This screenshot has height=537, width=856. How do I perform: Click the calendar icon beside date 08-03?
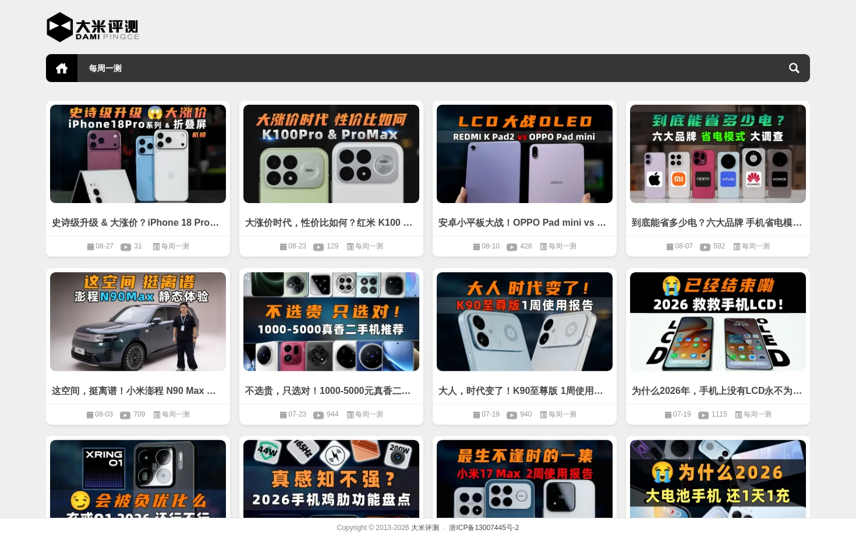(90, 415)
